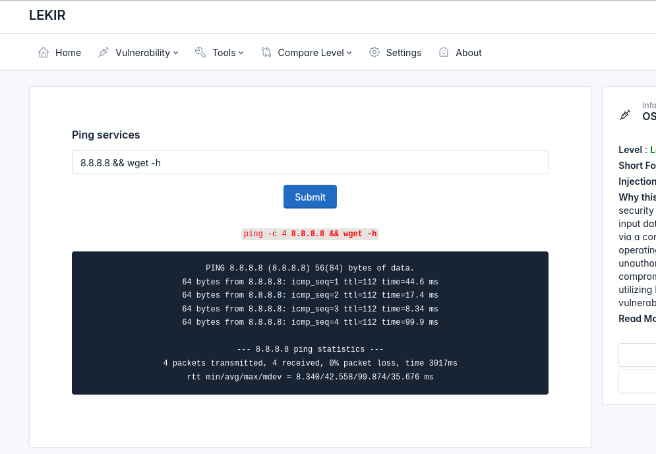Click the Vulnerability syringe icon in navbar

[x=104, y=52]
